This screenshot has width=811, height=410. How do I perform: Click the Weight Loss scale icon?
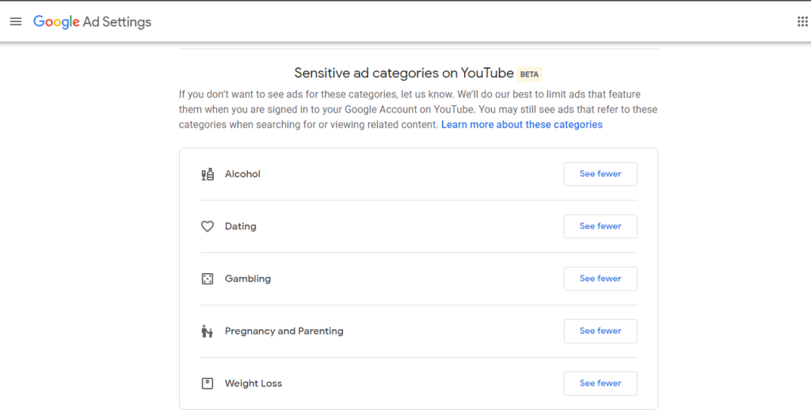tap(208, 383)
